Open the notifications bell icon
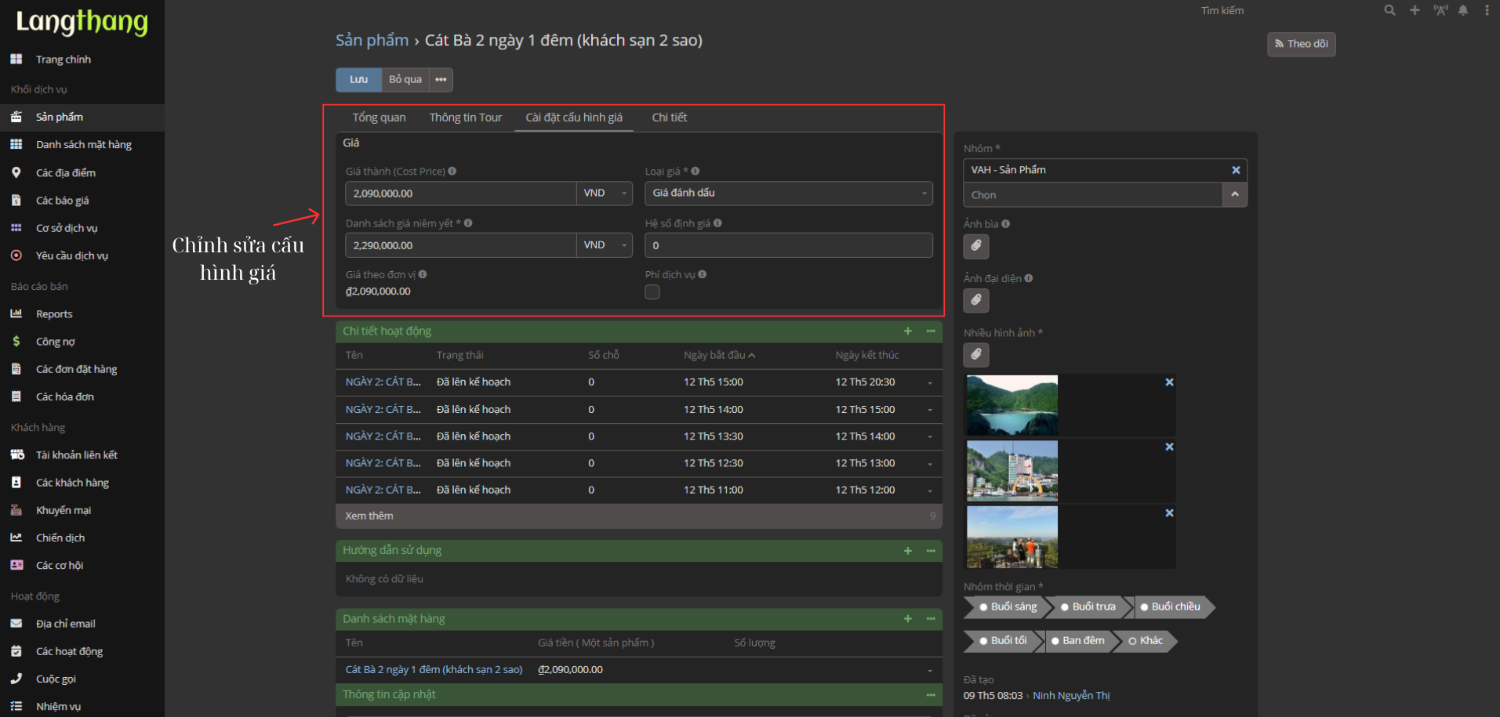Screen dimensions: 1500x717 point(1463,10)
